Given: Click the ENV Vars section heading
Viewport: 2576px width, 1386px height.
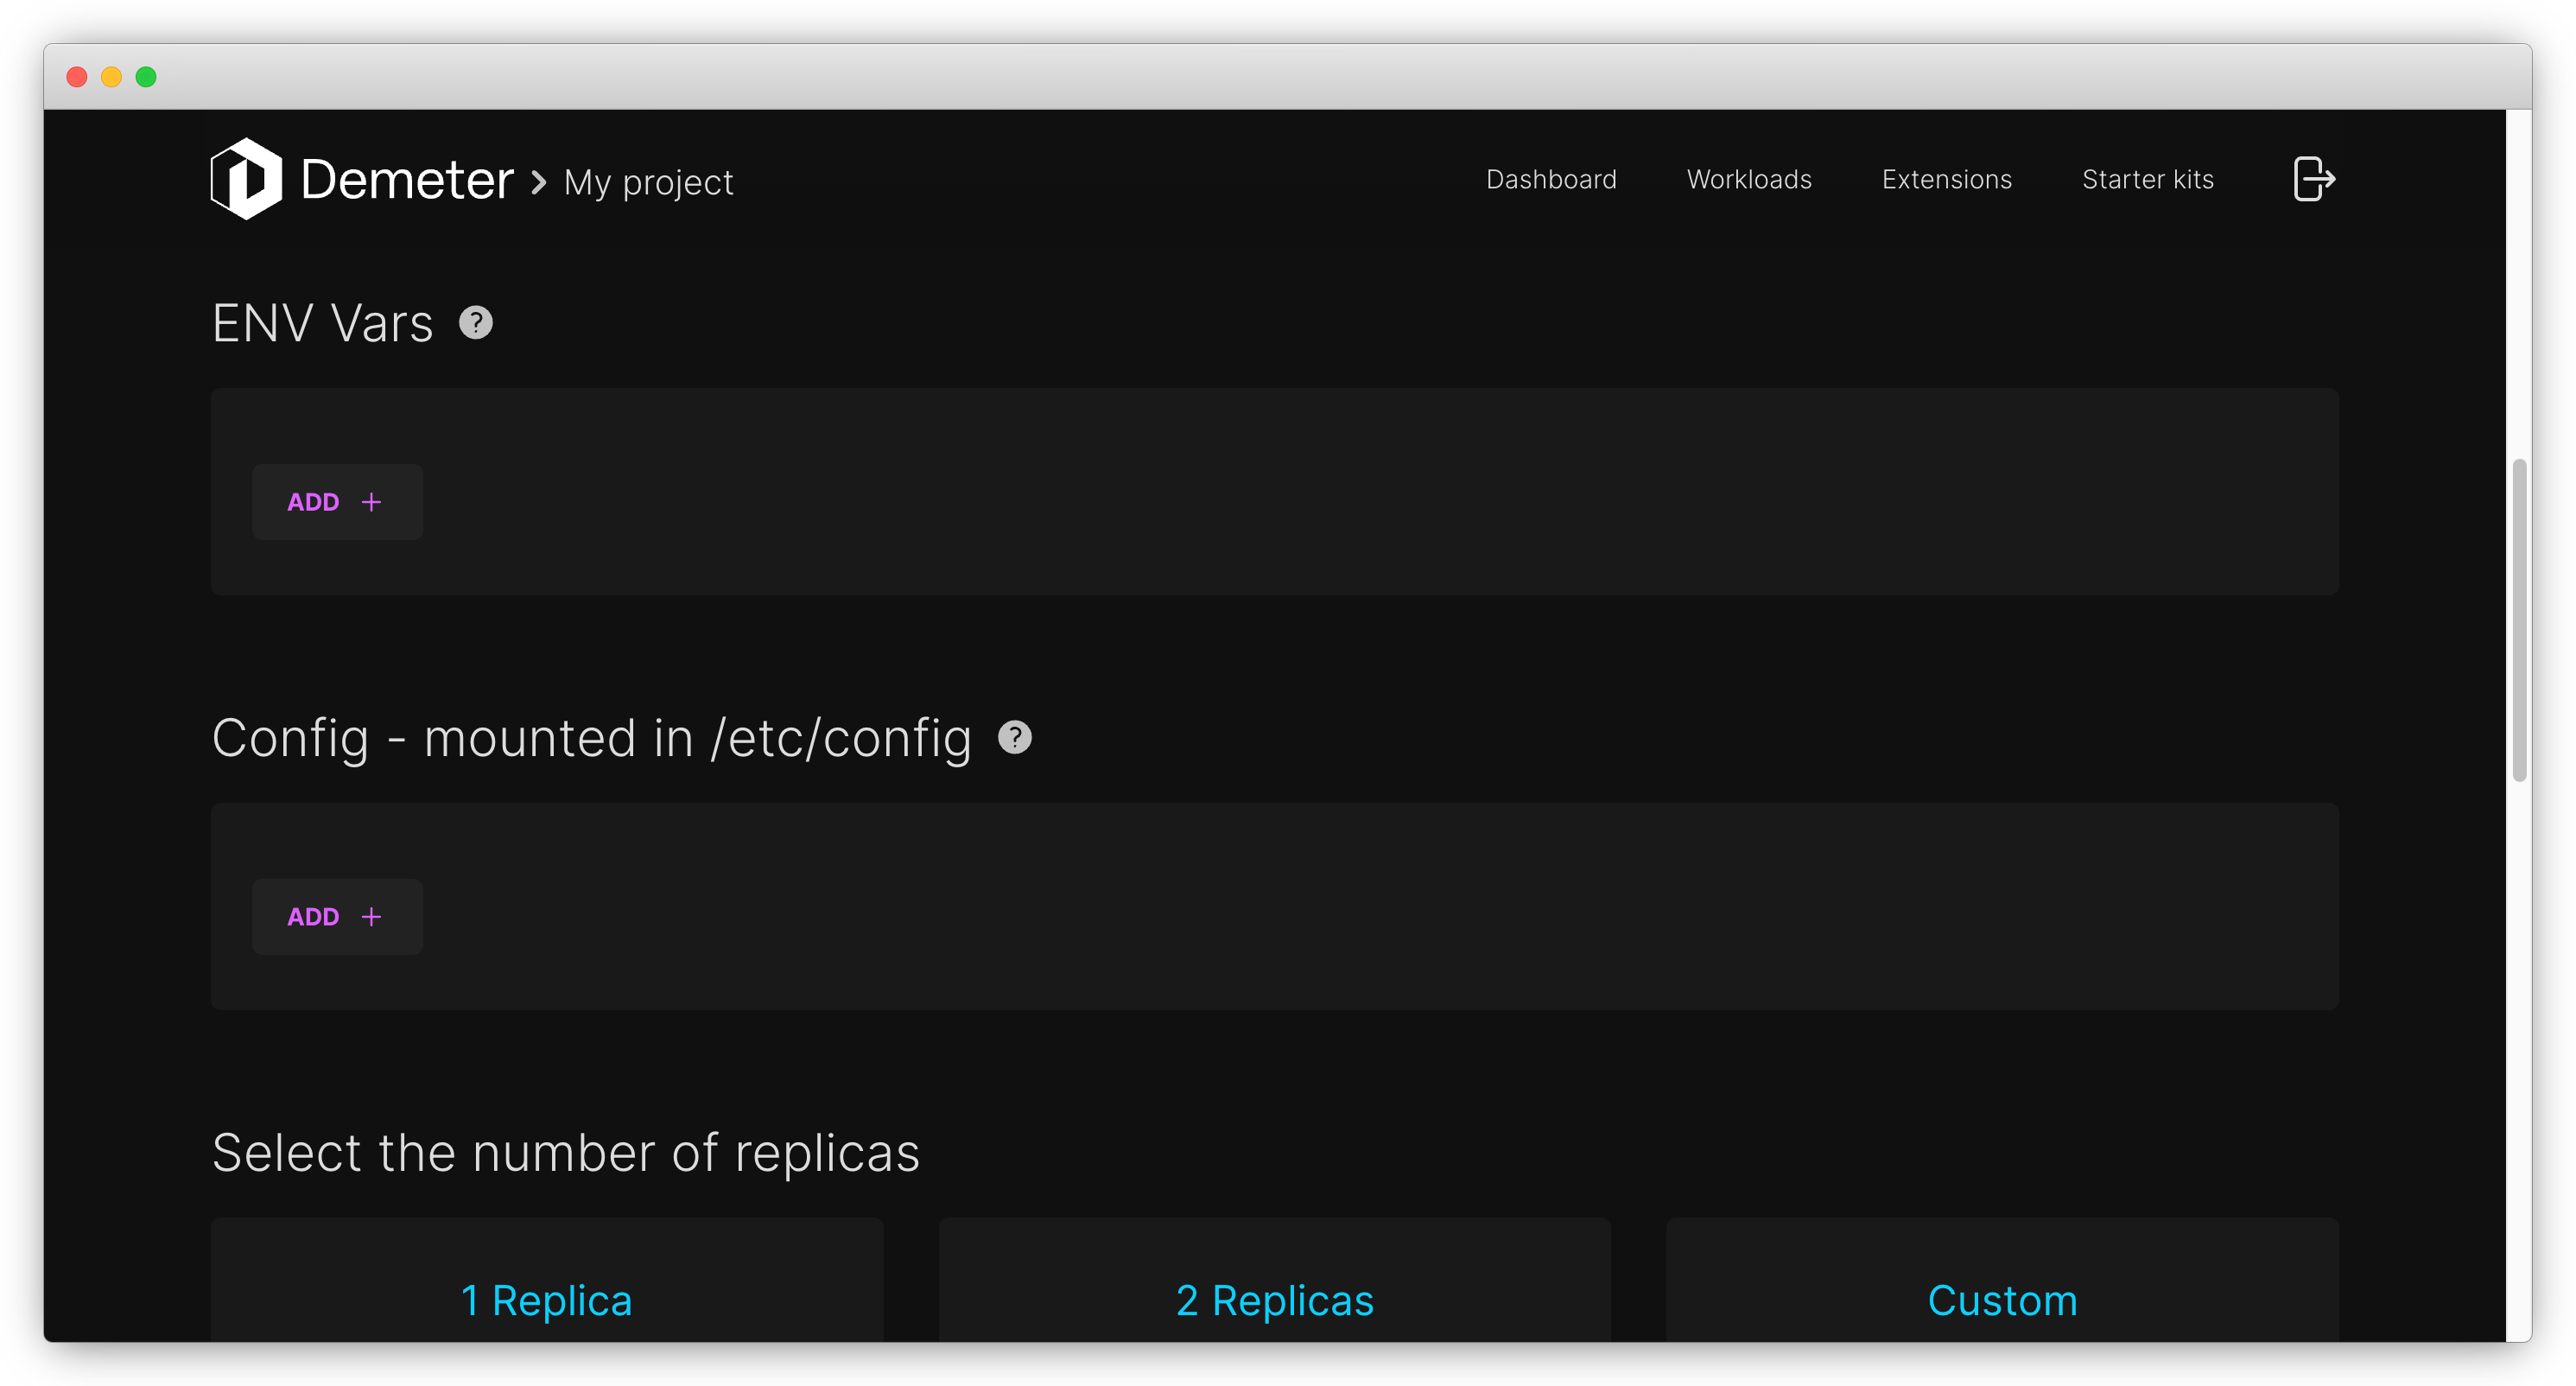Looking at the screenshot, I should (322, 323).
